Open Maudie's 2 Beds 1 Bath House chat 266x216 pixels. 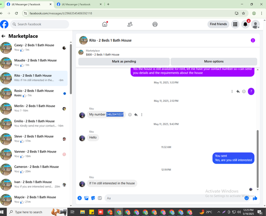click(x=34, y=63)
